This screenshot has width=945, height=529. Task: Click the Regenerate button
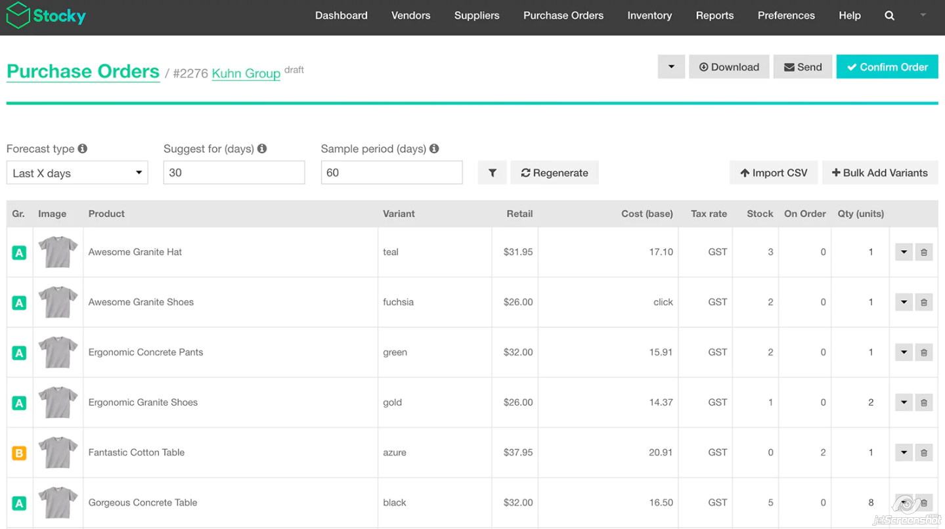point(554,173)
